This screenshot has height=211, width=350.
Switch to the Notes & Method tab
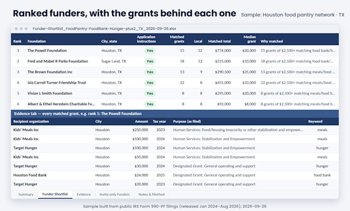point(151,194)
